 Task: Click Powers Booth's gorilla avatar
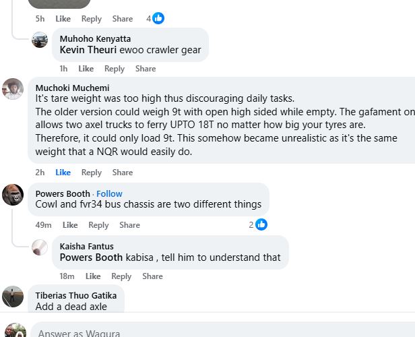pyautogui.click(x=13, y=194)
